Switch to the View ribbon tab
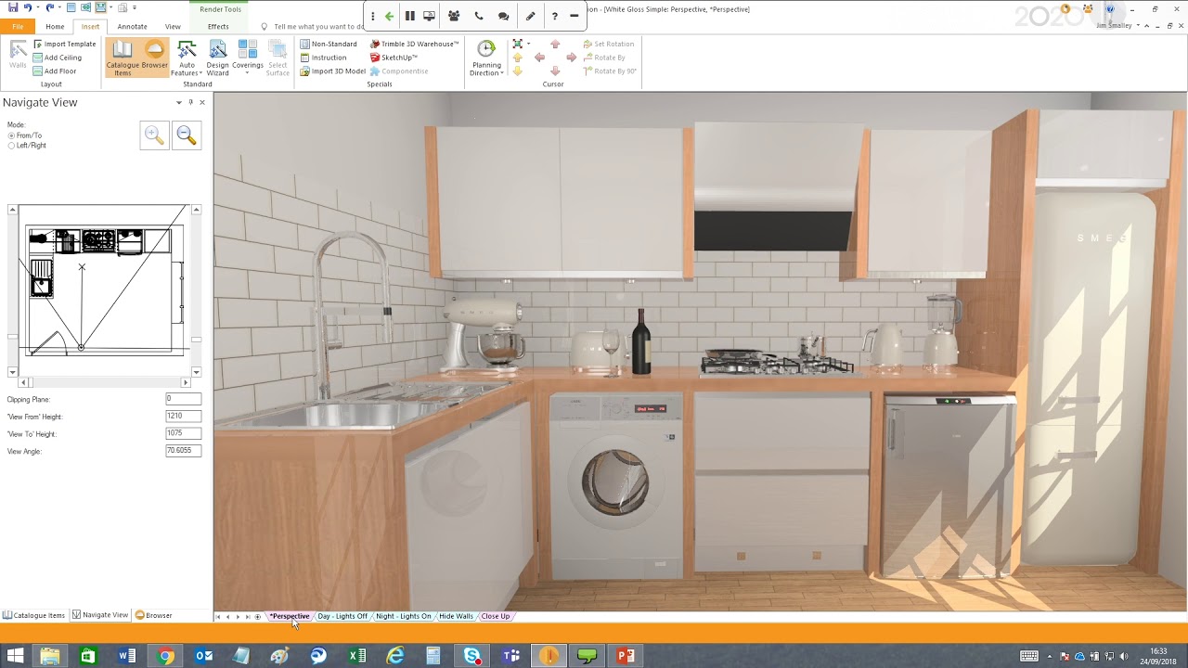Screen dimensions: 1188x668 tap(173, 27)
